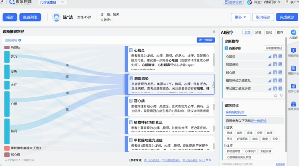The image size is (299, 166).
Task: Click the 肺部感染 card scrollbar
Action: [x=213, y=85]
